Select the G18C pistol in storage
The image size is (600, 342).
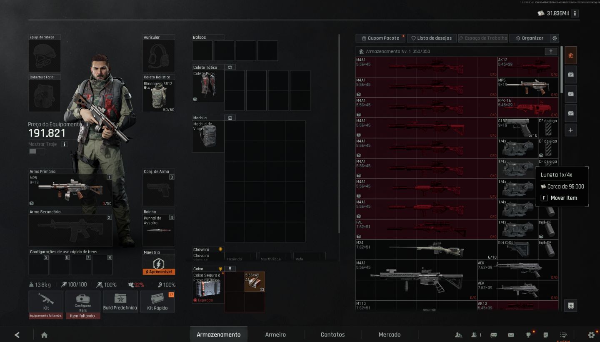pyautogui.click(x=517, y=128)
